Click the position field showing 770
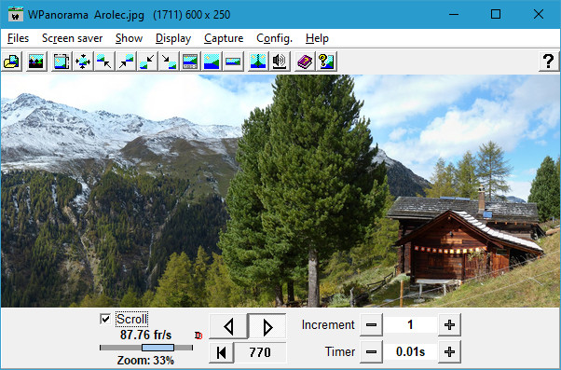Screen dimensions: 561x370 click(x=260, y=352)
